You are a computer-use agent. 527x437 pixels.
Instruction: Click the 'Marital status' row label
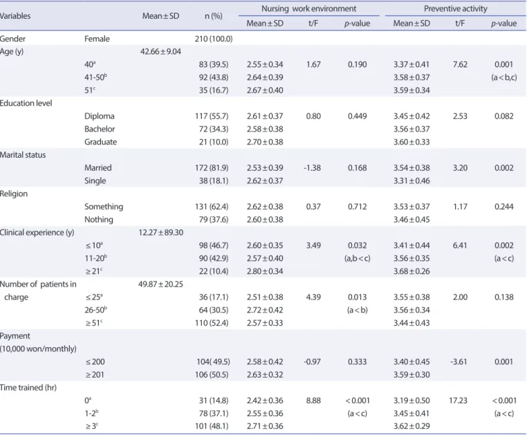pyautogui.click(x=23, y=155)
